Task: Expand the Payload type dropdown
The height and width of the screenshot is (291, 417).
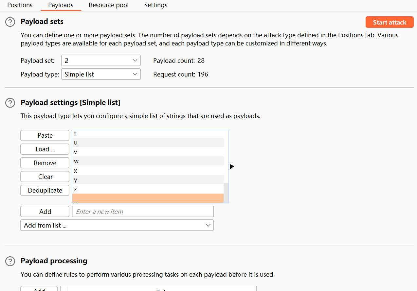Action: click(x=101, y=74)
